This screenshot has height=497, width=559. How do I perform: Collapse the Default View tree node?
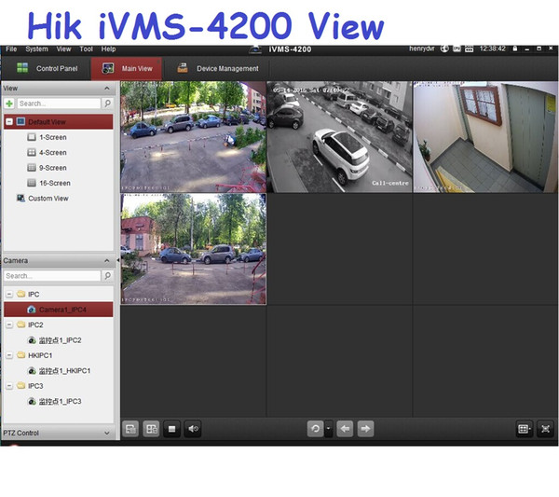[9, 121]
